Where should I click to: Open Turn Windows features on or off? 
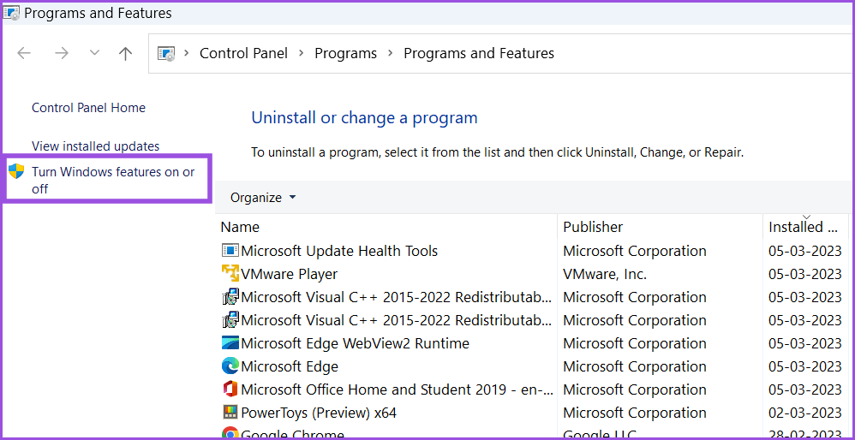tap(113, 181)
